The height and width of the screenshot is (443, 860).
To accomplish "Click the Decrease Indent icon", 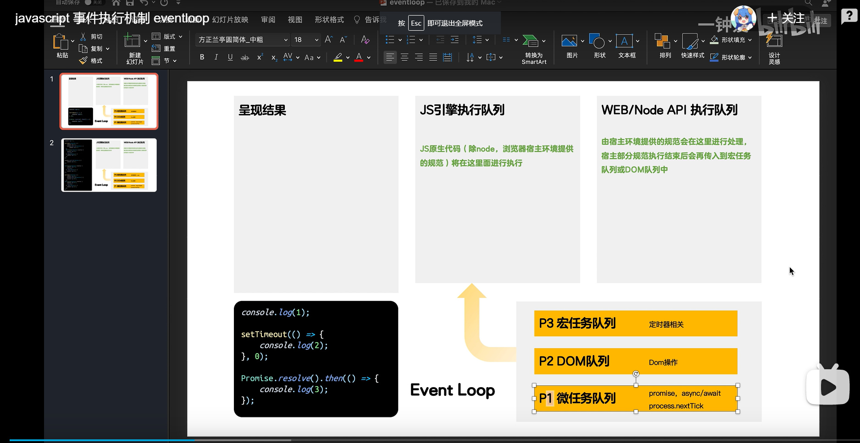I will point(440,40).
